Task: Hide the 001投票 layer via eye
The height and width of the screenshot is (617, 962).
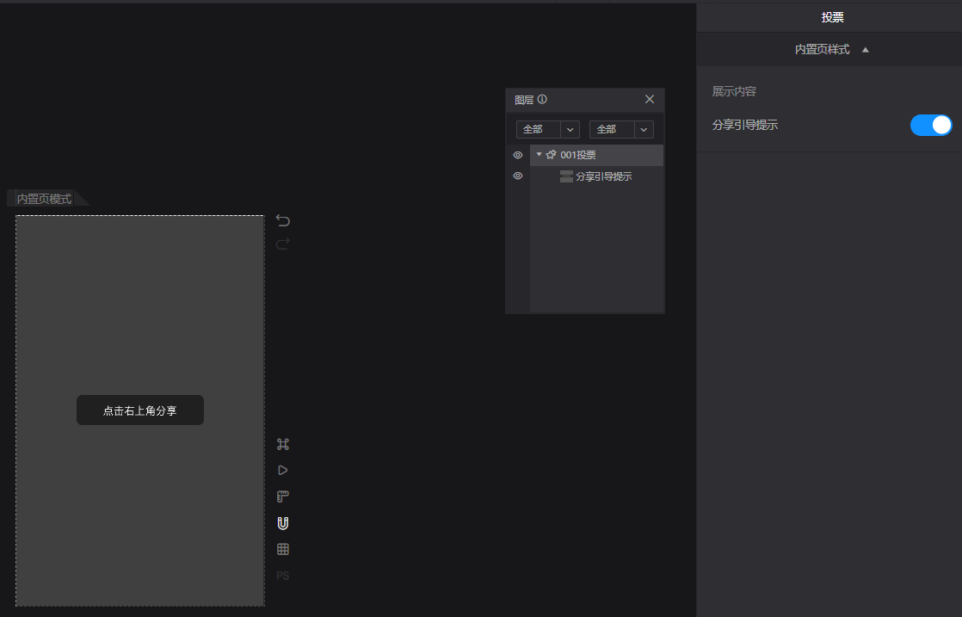Action: pos(518,155)
